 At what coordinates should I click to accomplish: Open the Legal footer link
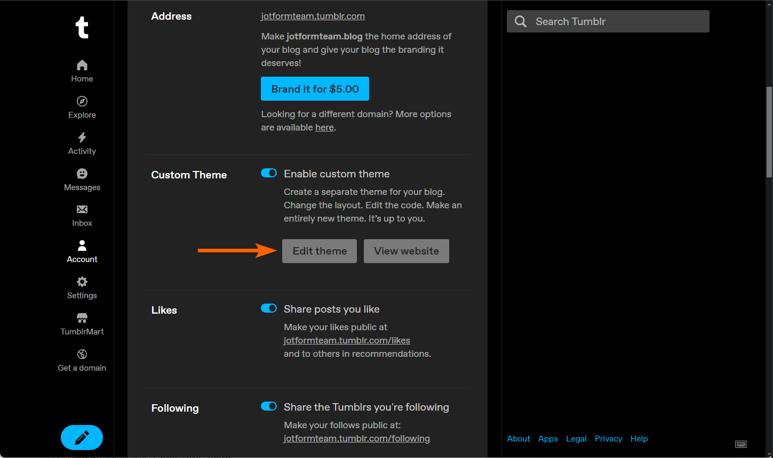click(576, 439)
